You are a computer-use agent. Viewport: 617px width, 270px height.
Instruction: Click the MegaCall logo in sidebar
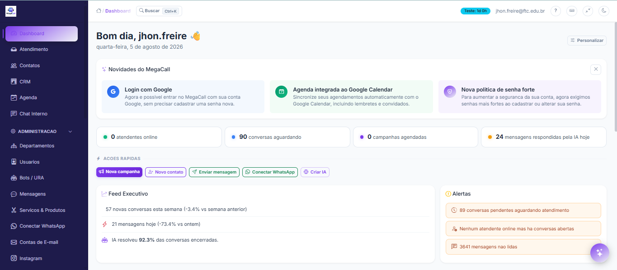pyautogui.click(x=11, y=11)
